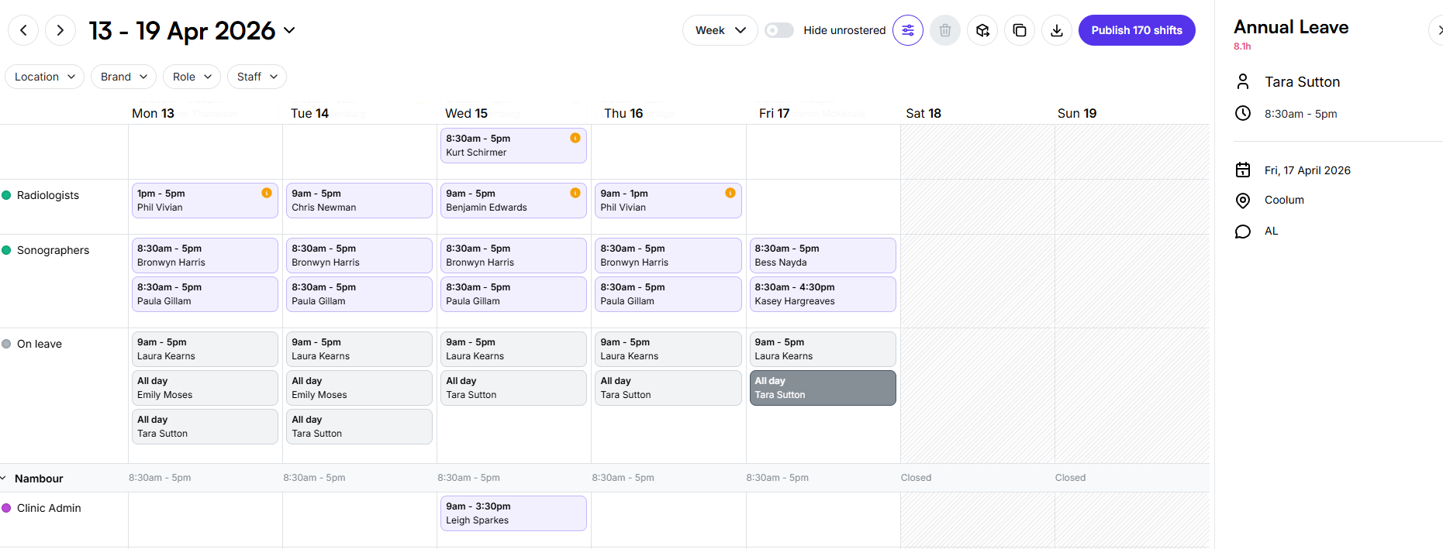Open Bess Nayda Friday shift
Screen dimensions: 1443x549
[x=823, y=256]
